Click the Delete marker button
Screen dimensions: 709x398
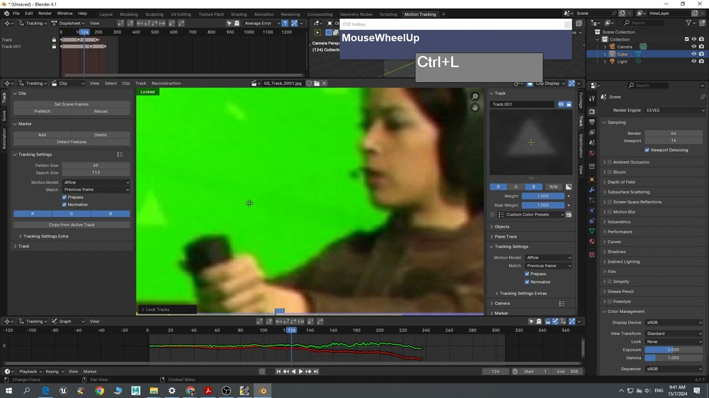click(x=101, y=135)
